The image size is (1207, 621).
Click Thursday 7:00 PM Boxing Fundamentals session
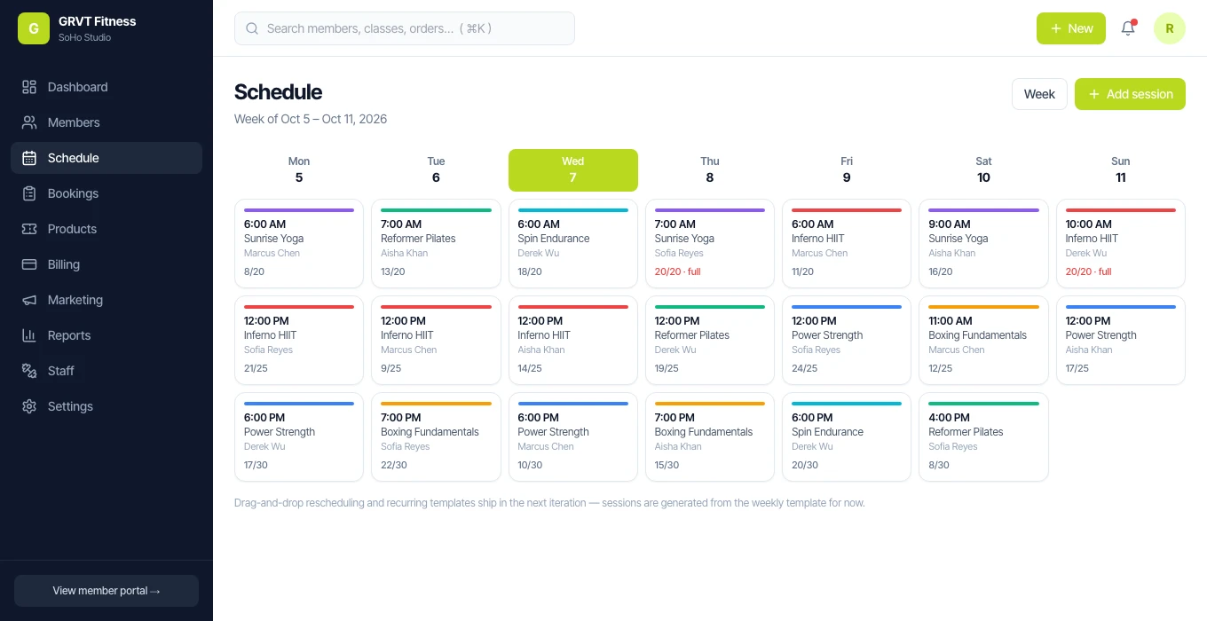pyautogui.click(x=710, y=437)
